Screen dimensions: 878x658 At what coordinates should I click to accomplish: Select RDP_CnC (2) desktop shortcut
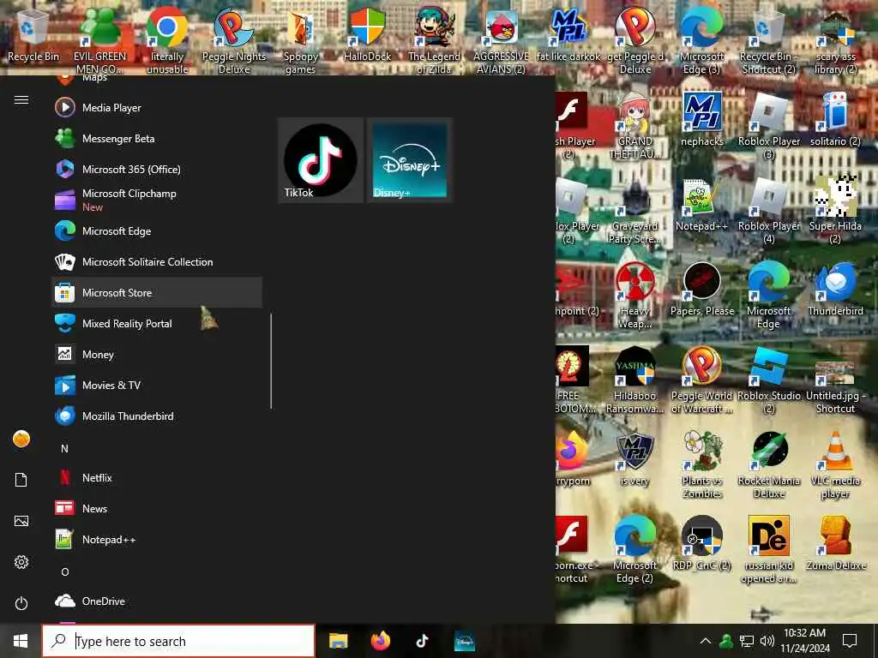702,543
